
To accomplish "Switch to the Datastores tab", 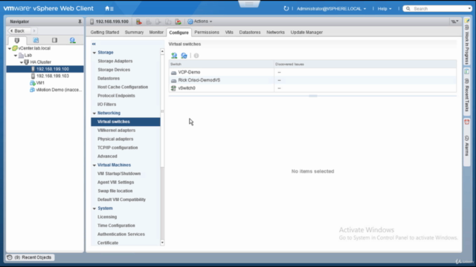I will (x=250, y=32).
